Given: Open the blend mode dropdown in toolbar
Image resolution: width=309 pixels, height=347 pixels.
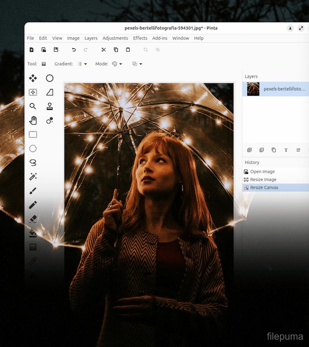Looking at the screenshot, I should click(137, 64).
